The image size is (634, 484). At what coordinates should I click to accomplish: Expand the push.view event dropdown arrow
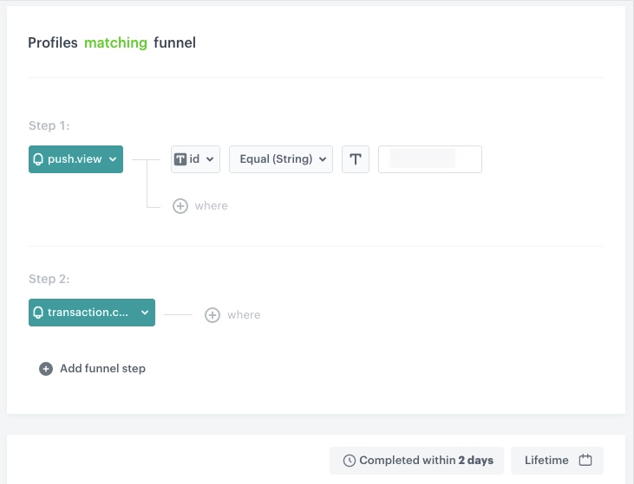click(113, 159)
